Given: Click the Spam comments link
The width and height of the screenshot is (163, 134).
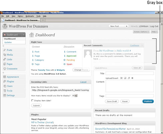Looking at the screenshot, I should (69, 64).
